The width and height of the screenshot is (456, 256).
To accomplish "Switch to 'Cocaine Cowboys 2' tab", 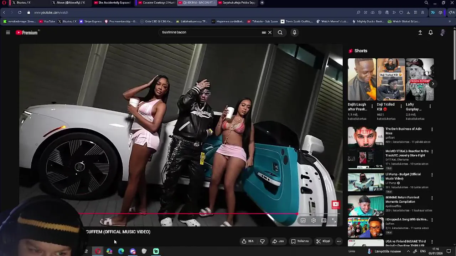I will [x=156, y=2].
